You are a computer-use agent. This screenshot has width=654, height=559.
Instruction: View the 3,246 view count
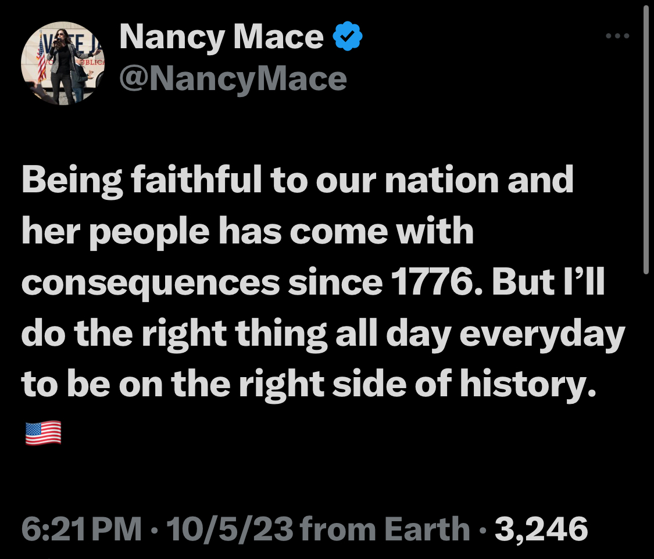(541, 529)
